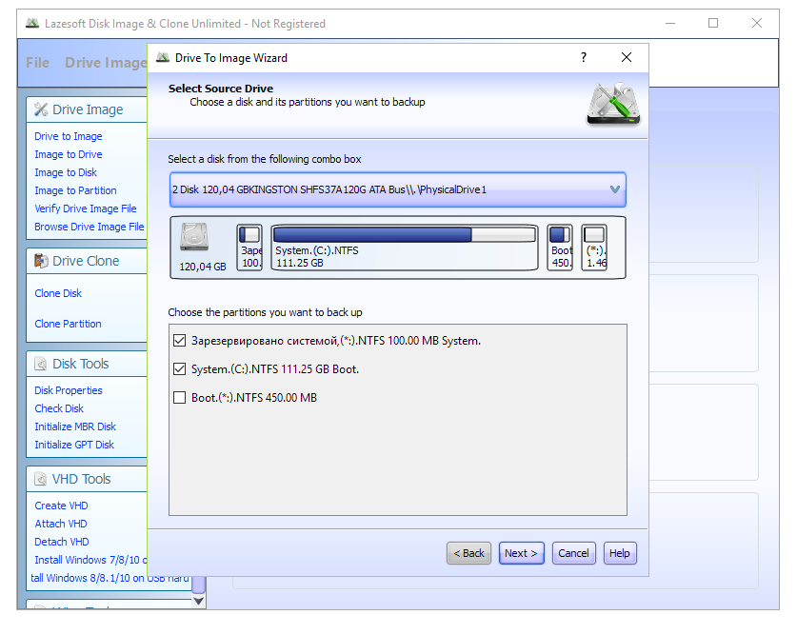Close the Drive To Image Wizard dialog
797x635 pixels.
point(627,57)
